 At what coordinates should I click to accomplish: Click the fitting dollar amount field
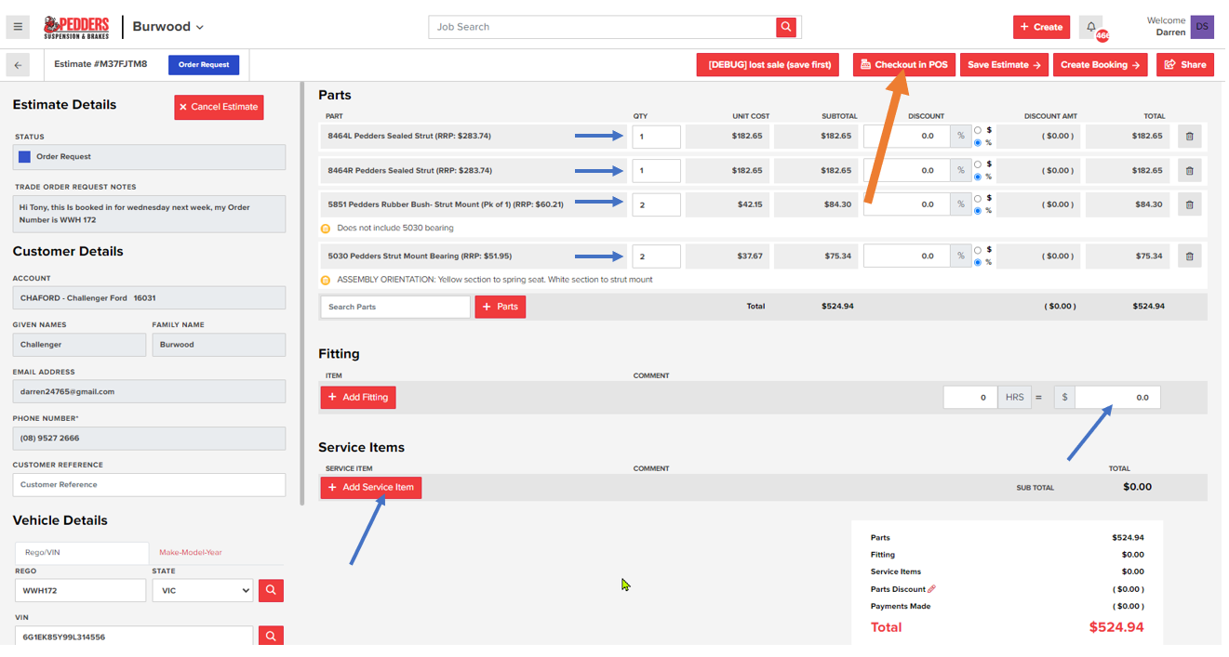(1117, 398)
